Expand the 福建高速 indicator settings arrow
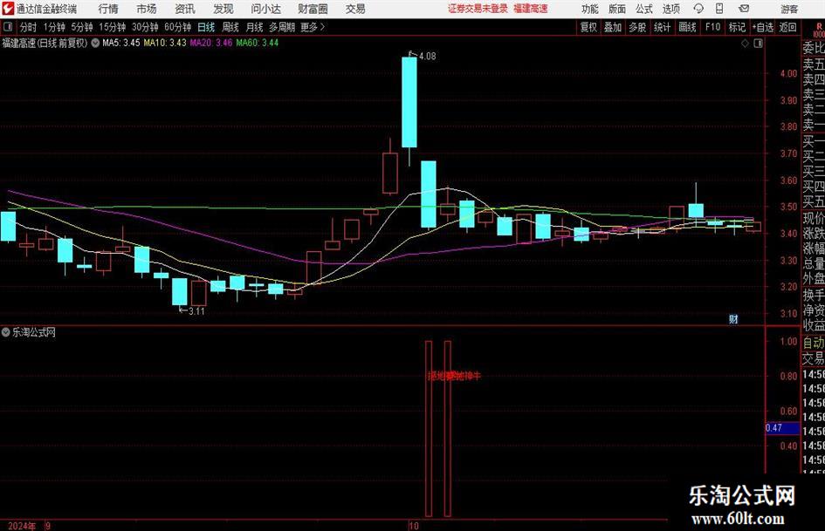This screenshot has width=825, height=531. point(95,43)
